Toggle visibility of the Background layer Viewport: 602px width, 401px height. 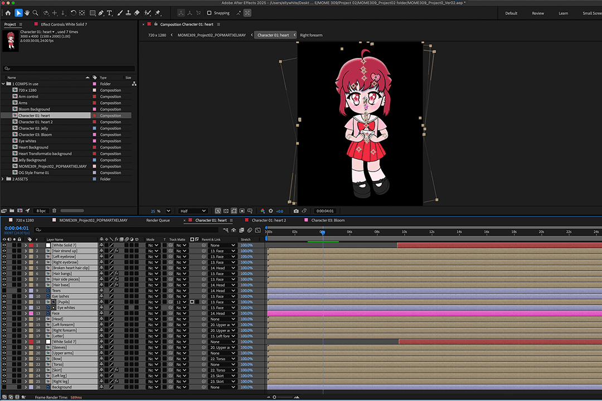coord(4,387)
